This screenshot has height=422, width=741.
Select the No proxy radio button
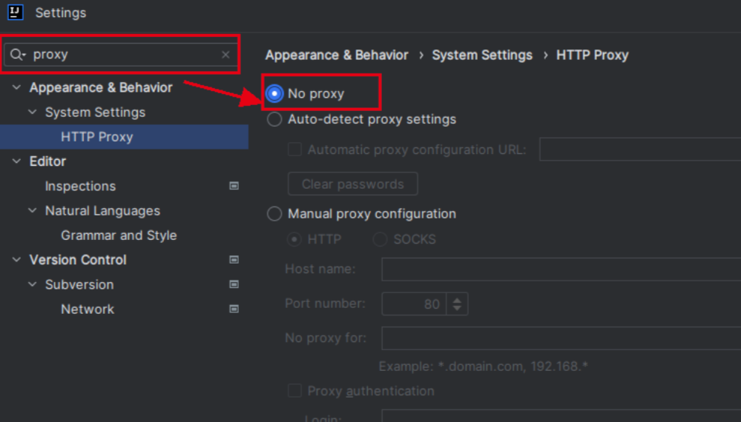coord(274,94)
